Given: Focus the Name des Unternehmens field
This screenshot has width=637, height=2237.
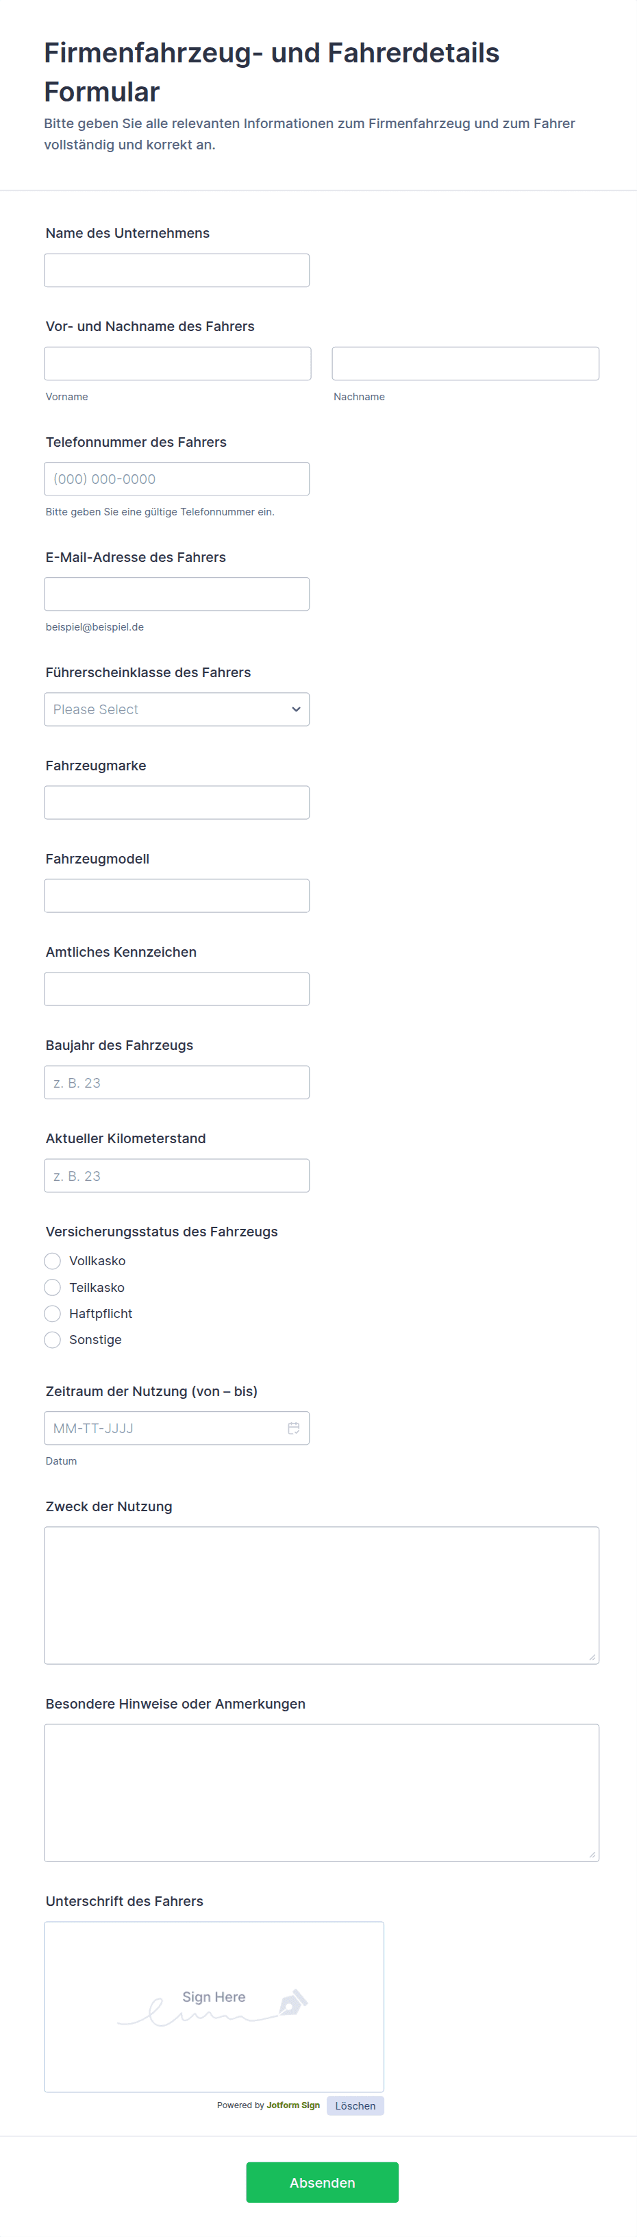Looking at the screenshot, I should 177,270.
